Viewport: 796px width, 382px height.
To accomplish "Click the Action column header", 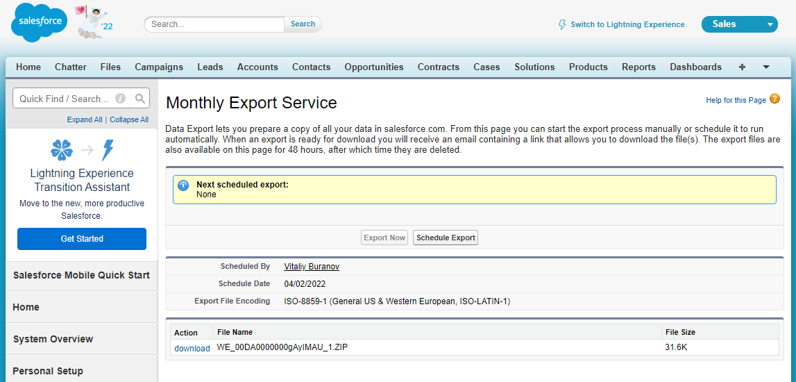I will point(186,333).
